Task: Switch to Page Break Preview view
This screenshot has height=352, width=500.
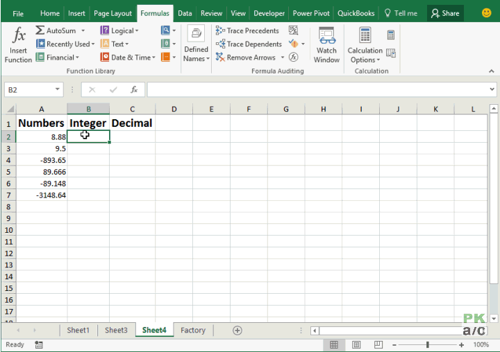Action: click(x=378, y=344)
